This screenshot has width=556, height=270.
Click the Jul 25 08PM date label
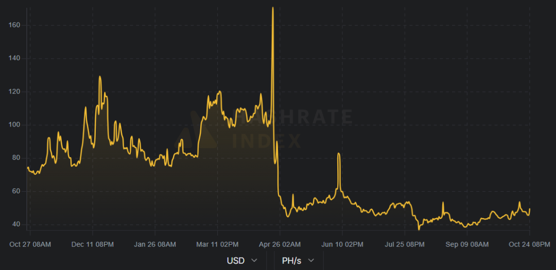coord(405,244)
